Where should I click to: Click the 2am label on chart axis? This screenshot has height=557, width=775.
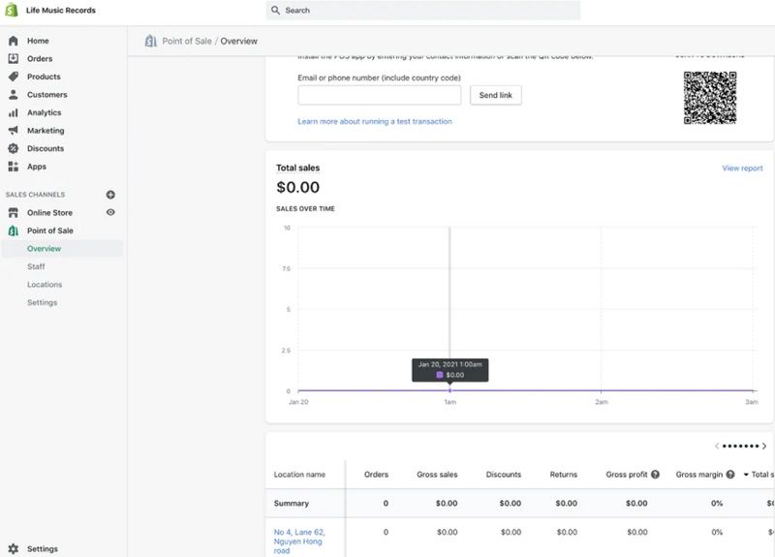[x=601, y=402]
